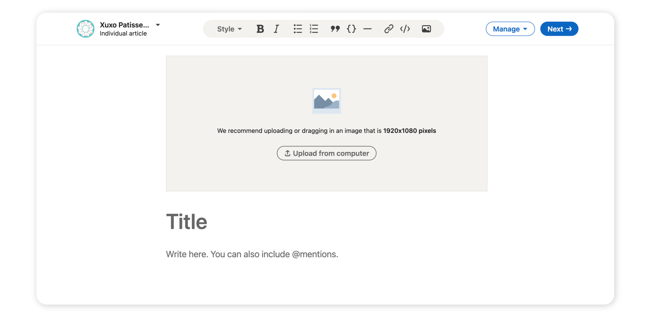Insert a numbered list
Viewport: 650px width, 317px height.
pyautogui.click(x=314, y=29)
